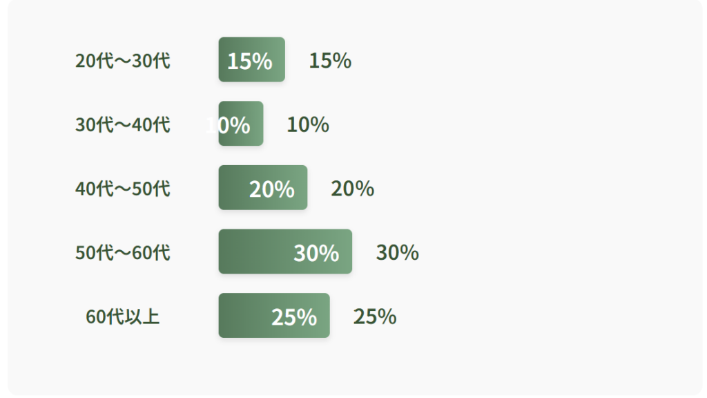Click white 10% text inside the shortest bar

228,125
